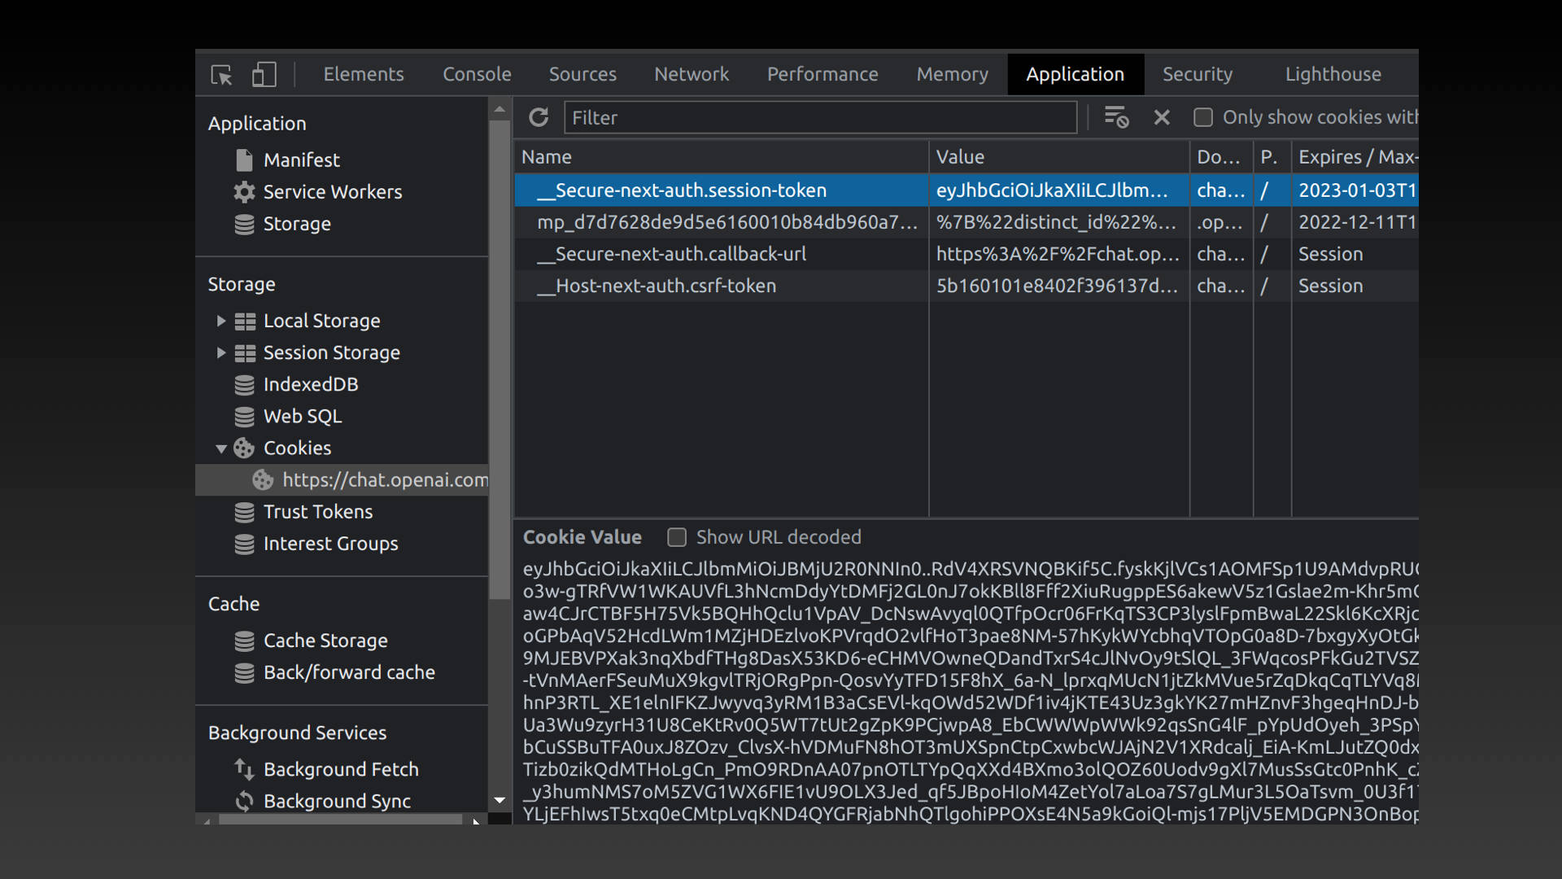Click the inspect element picker icon
1562x879 pixels.
221,75
